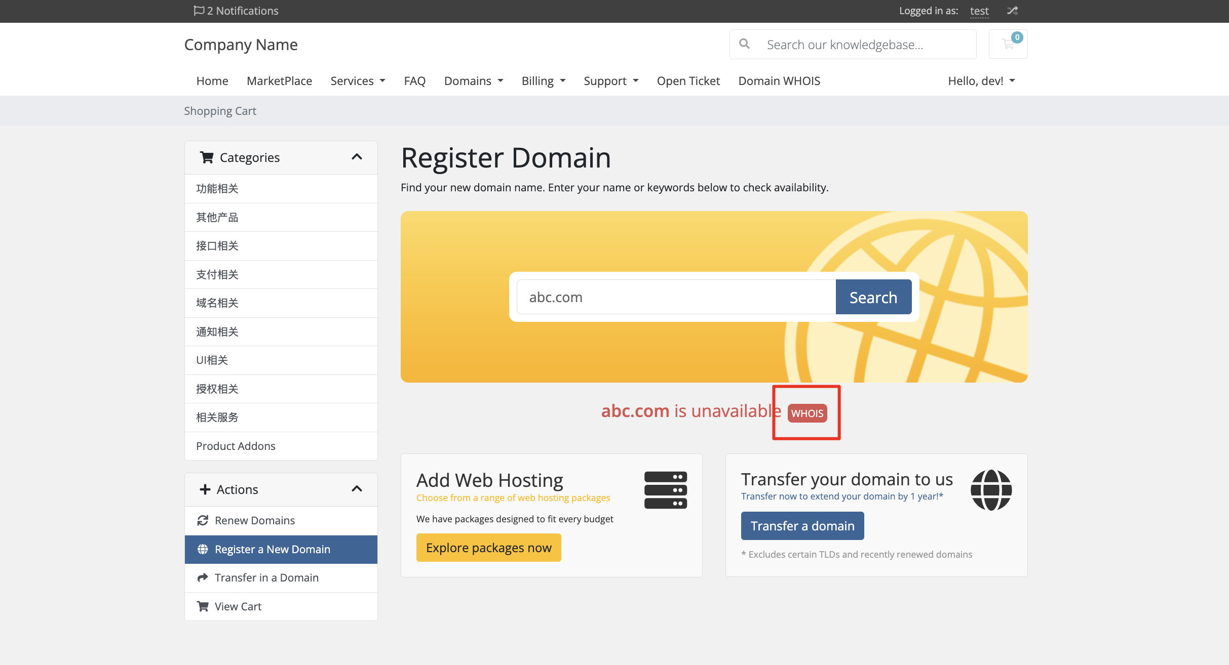
Task: Click the plus icon in the Actions header
Action: tap(205, 489)
